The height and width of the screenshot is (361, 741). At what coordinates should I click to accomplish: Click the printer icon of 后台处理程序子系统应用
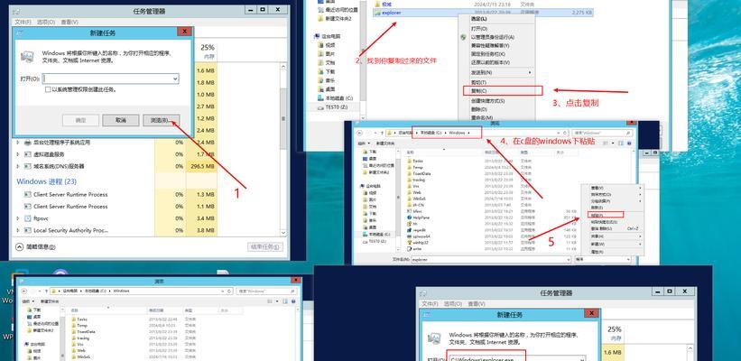[x=28, y=143]
